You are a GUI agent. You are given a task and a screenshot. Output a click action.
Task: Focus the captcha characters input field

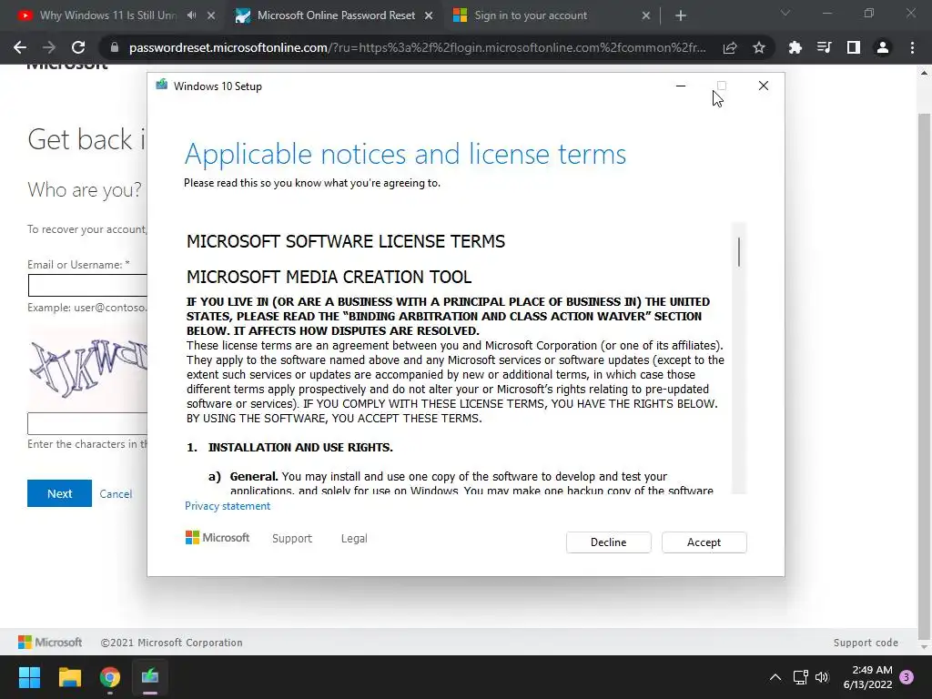(87, 423)
